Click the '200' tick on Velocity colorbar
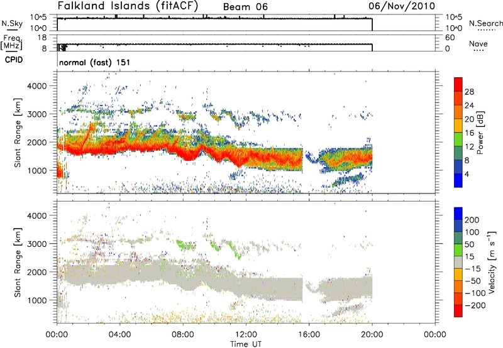Screen dimensions: 503x348 tap(472, 220)
